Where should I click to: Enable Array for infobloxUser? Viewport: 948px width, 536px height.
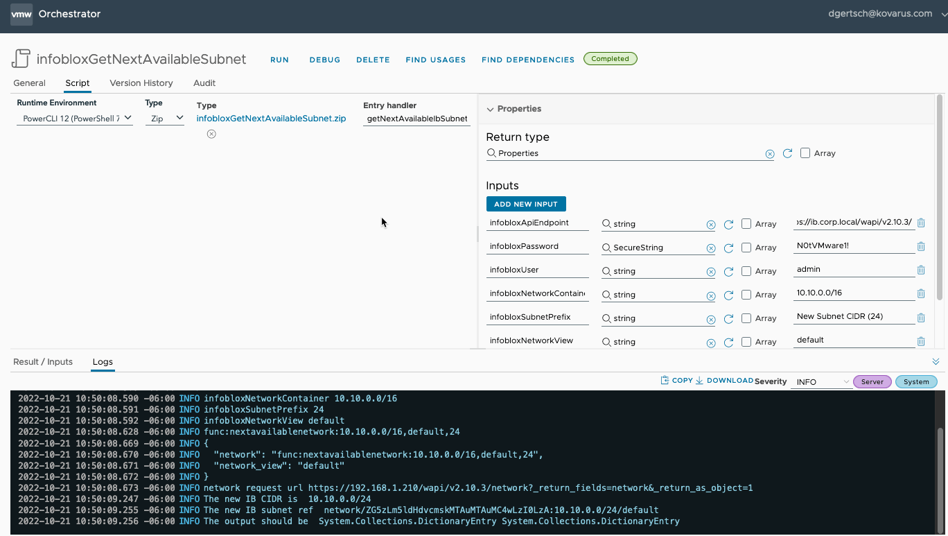coord(746,271)
